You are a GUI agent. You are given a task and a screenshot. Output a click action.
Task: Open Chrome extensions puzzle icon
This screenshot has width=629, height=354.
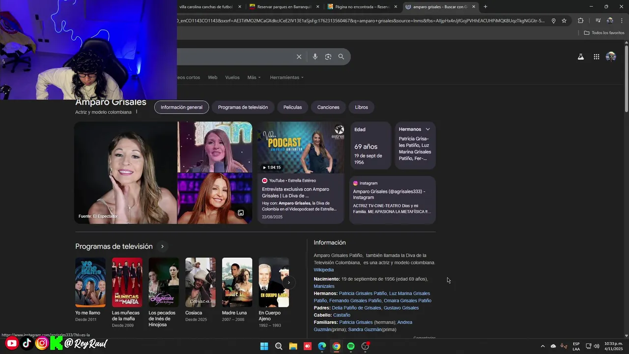[581, 21]
